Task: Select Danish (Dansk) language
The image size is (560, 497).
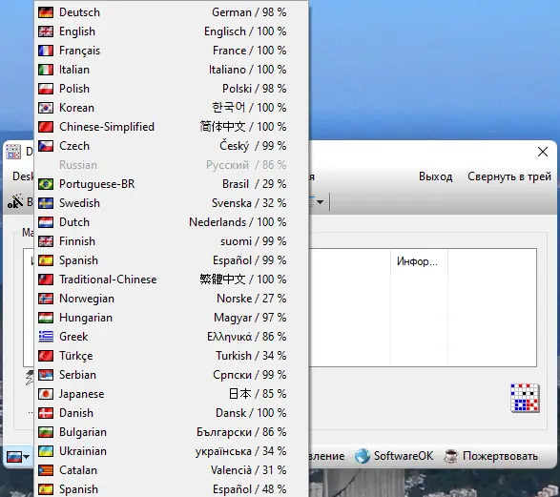Action: [171, 413]
